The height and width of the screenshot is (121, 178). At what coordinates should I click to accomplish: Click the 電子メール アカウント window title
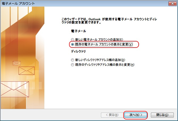[x=18, y=3]
